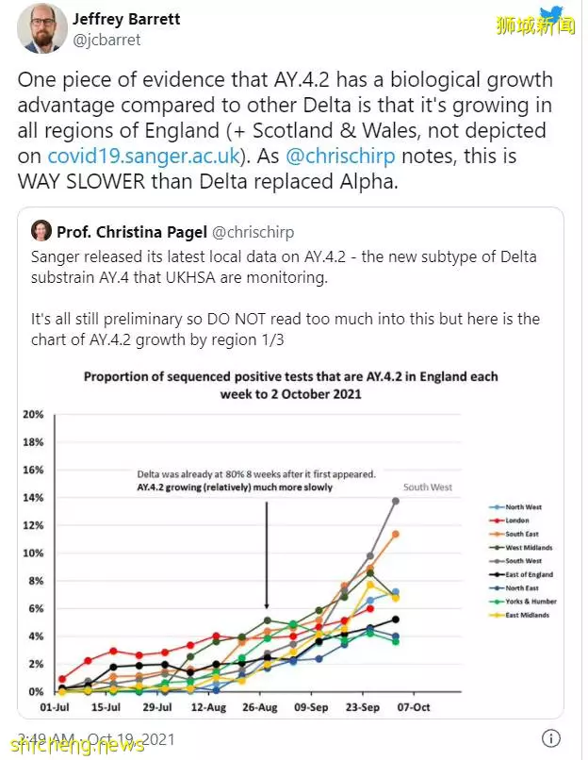Select East of England legend entry
This screenshot has width=588, height=760.
(521, 575)
